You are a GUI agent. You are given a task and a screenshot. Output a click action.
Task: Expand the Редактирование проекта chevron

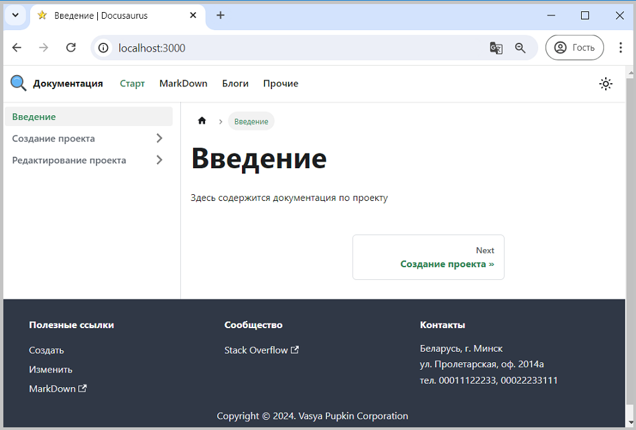[x=160, y=160]
